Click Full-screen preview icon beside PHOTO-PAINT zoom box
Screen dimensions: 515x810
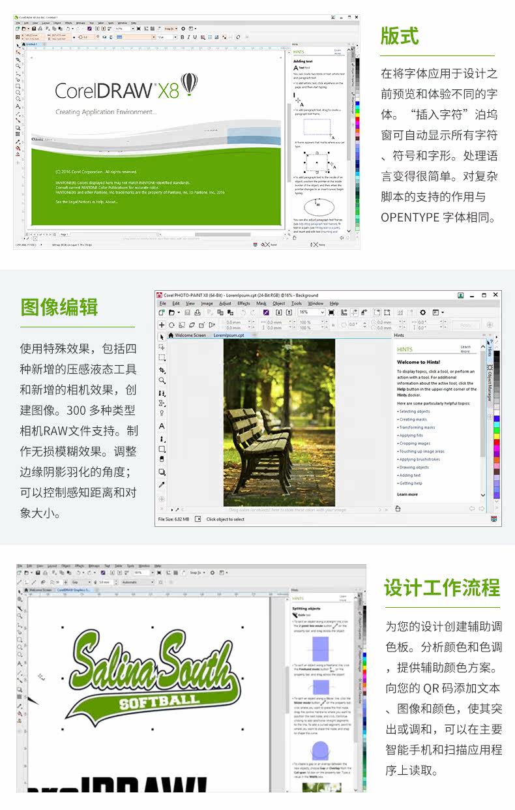[x=331, y=312]
